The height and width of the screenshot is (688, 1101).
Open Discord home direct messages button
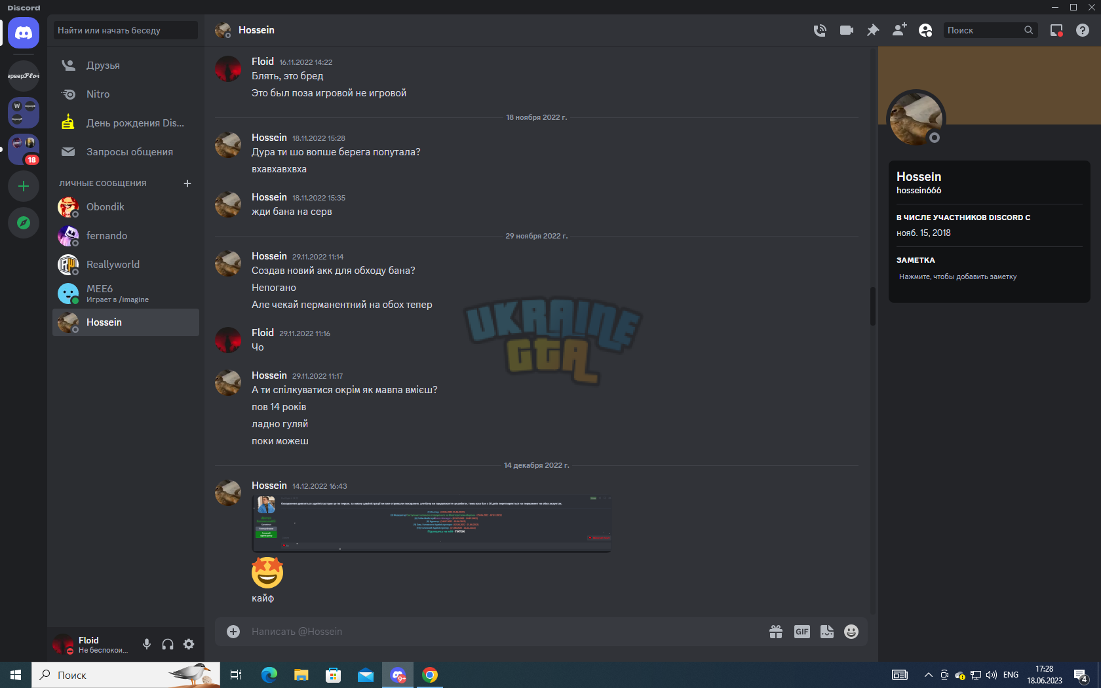click(x=24, y=33)
